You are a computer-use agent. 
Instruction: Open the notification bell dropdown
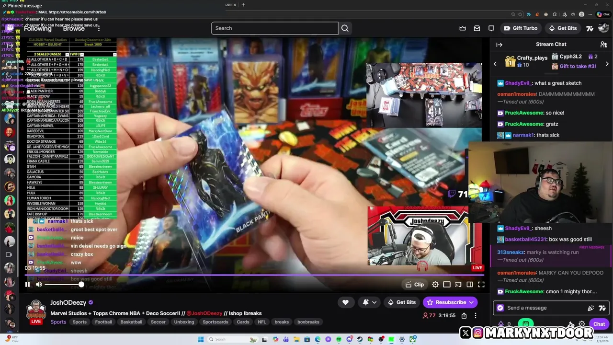[x=369, y=302]
